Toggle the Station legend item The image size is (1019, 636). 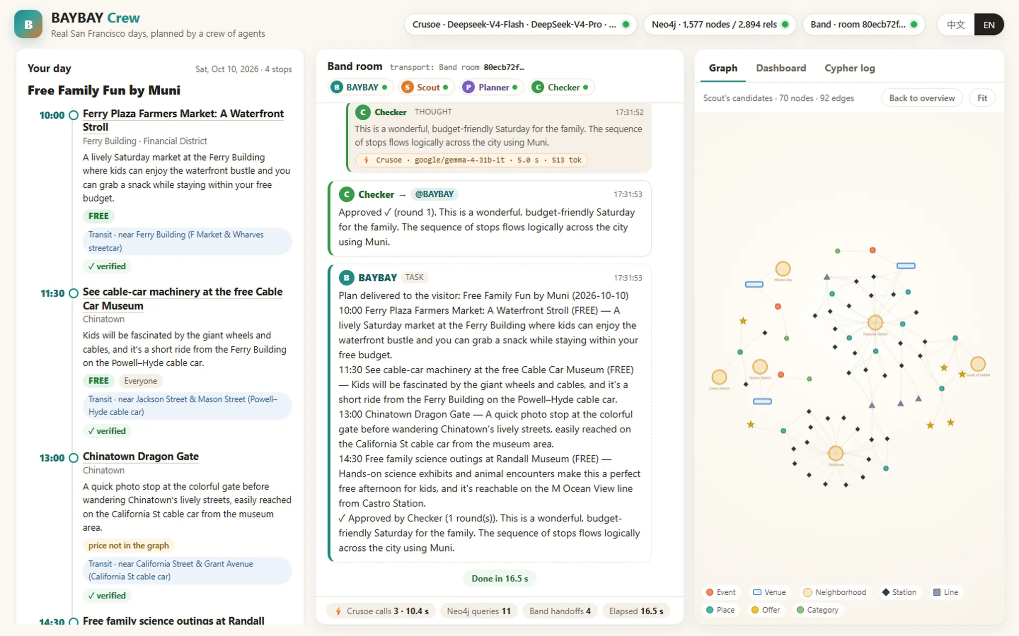(x=899, y=592)
